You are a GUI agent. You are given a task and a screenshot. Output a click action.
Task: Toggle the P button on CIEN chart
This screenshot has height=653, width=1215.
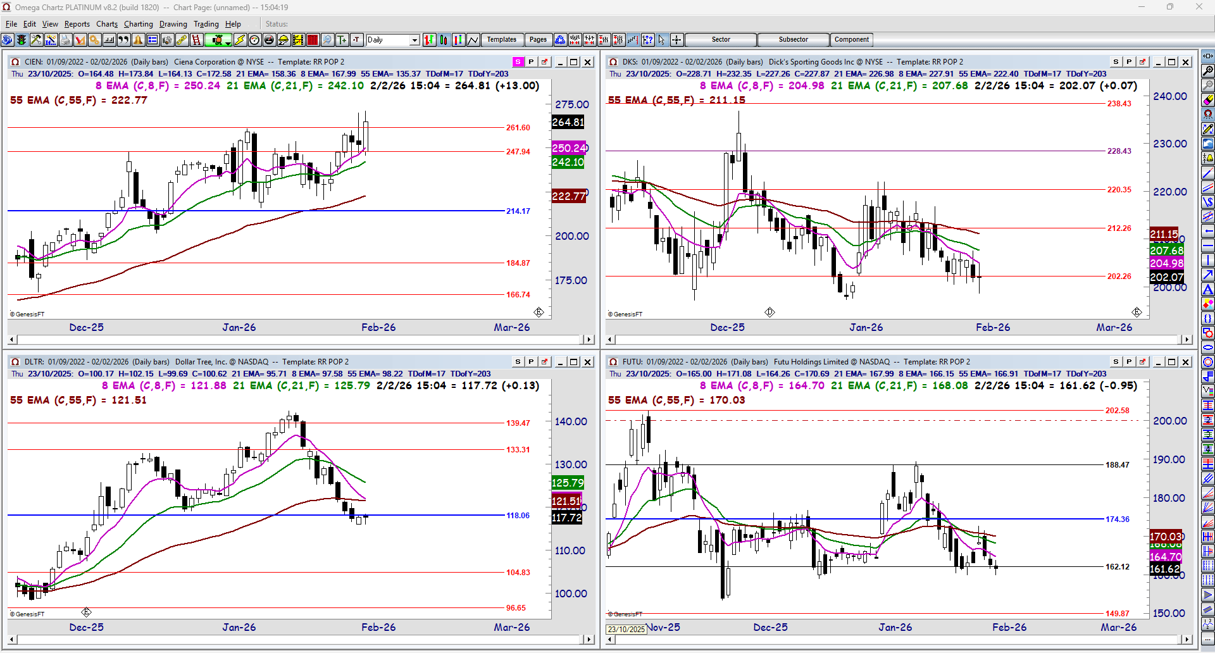(531, 62)
